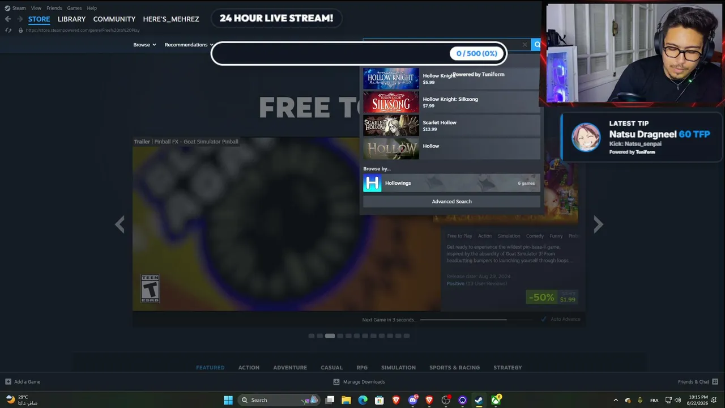Expand the Browse dropdown
This screenshot has width=725, height=408.
[144, 45]
